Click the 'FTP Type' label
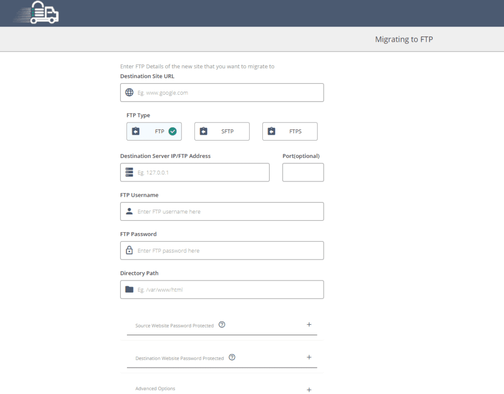The height and width of the screenshot is (394, 504). pyautogui.click(x=138, y=115)
